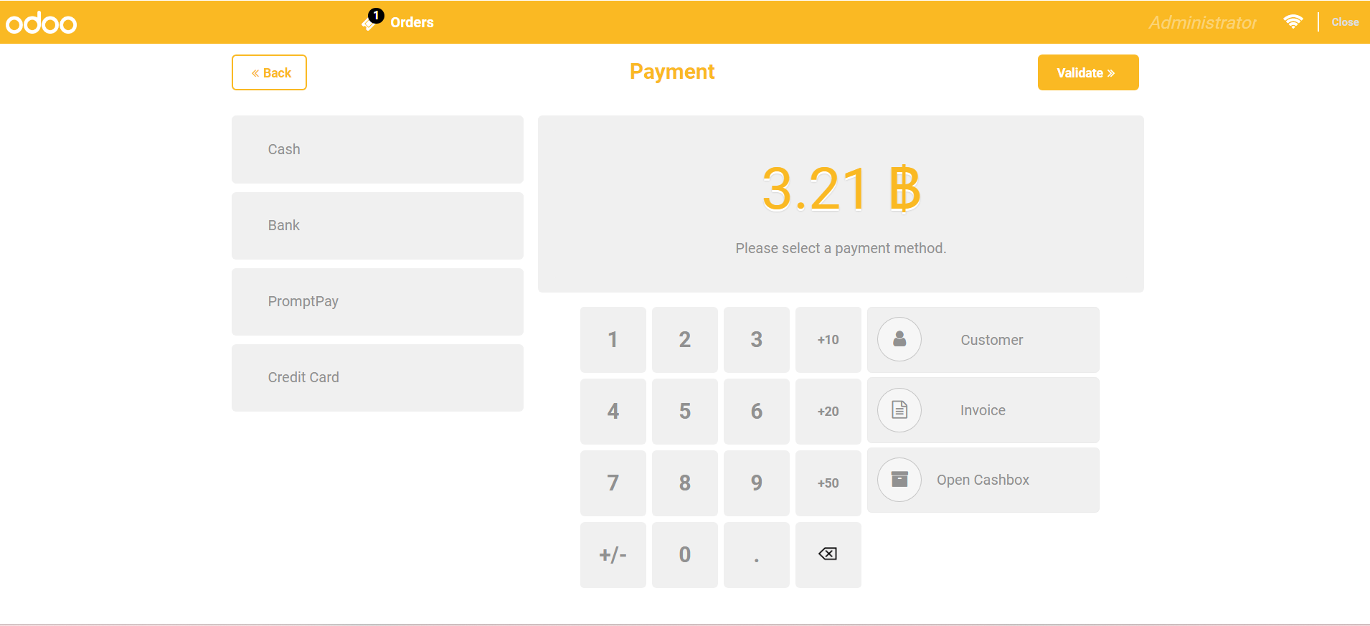Open the Orders ticket icon
This screenshot has width=1370, height=626.
(x=372, y=22)
